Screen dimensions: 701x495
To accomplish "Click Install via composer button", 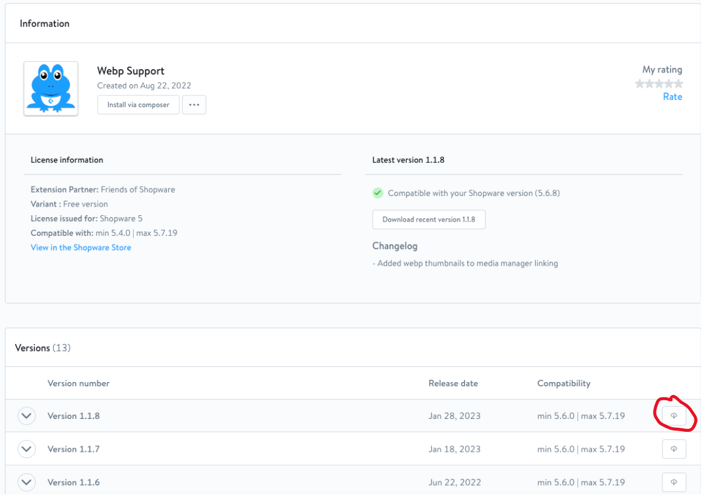I will [138, 105].
